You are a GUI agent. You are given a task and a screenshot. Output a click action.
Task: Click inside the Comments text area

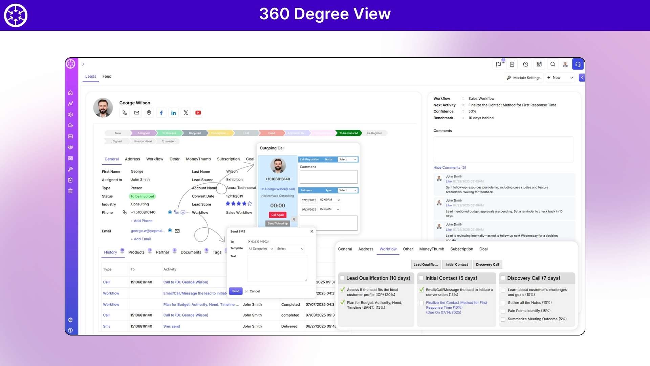click(x=502, y=149)
